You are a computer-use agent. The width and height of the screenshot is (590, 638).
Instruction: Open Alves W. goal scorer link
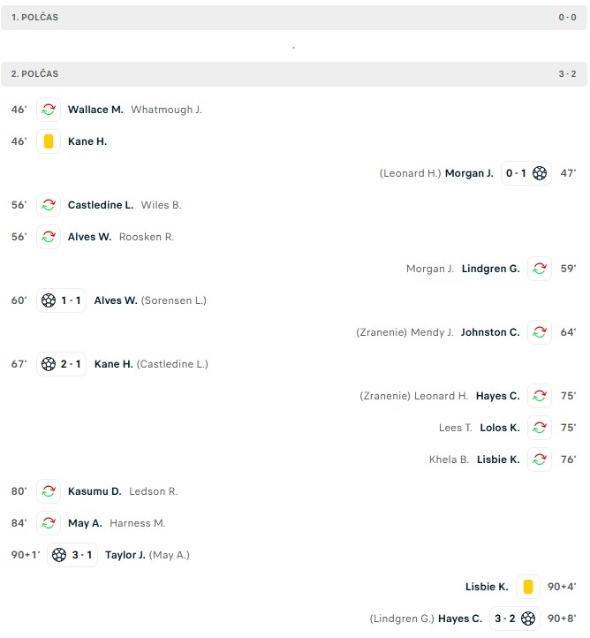point(116,300)
